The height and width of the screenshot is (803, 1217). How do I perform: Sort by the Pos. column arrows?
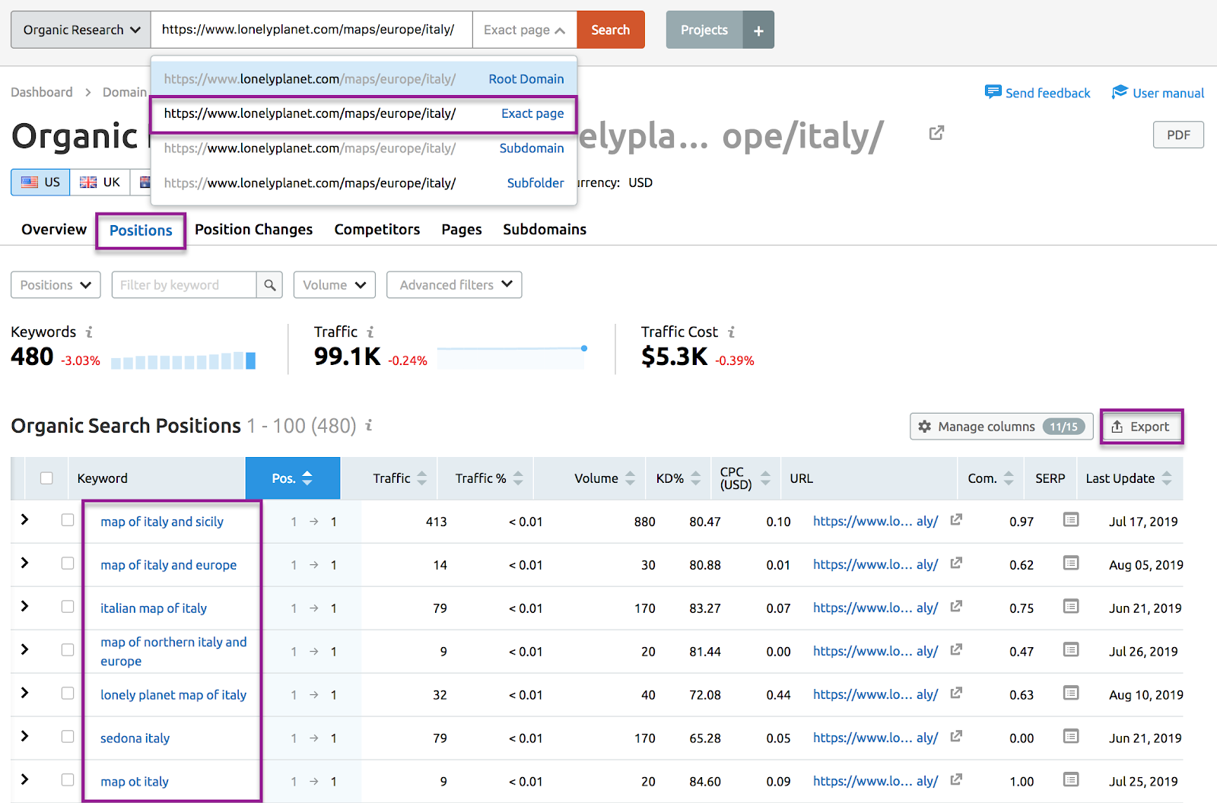[307, 478]
